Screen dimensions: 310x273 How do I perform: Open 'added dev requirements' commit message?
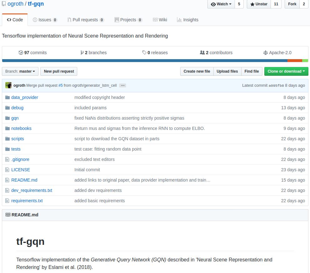pyautogui.click(x=98, y=190)
